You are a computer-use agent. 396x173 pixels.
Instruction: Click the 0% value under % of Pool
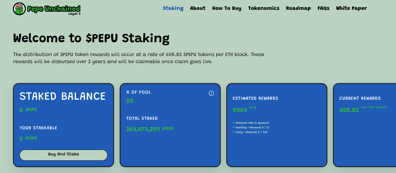130,101
